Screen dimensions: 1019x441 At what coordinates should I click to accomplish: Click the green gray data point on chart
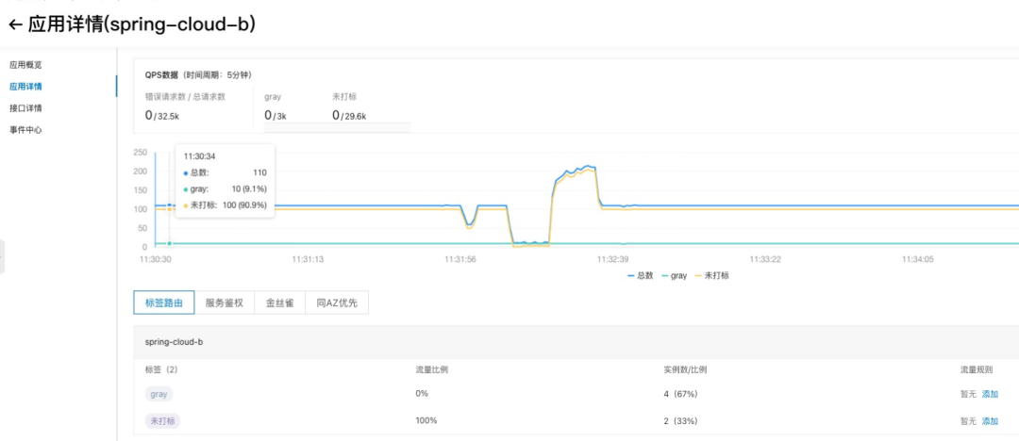(x=170, y=243)
